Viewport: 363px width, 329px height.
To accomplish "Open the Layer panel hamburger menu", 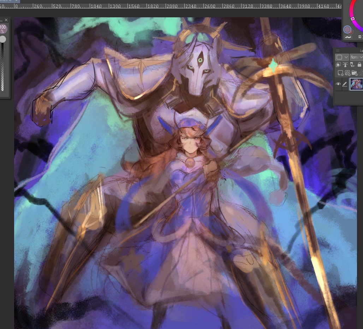I will pyautogui.click(x=338, y=50).
